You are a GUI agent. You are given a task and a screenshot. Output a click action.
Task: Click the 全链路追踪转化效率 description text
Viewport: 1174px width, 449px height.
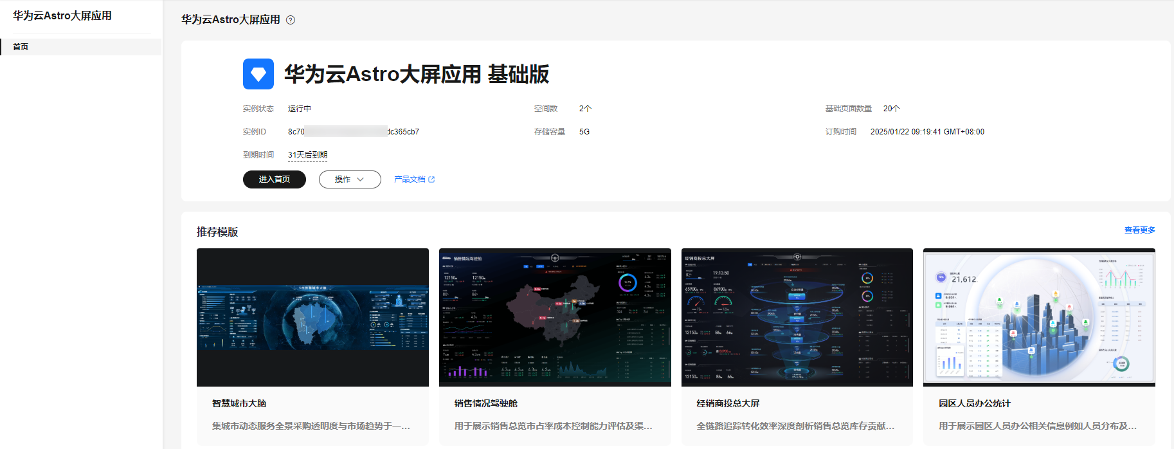point(796,426)
